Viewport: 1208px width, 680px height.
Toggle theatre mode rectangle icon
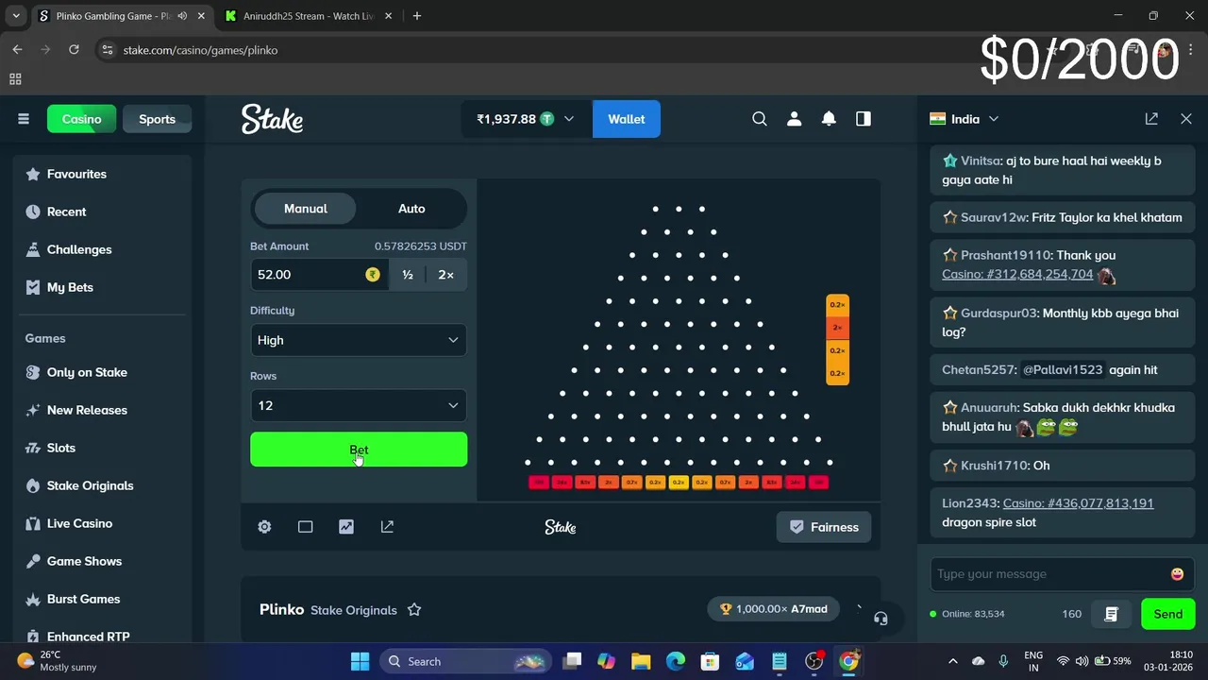coord(305,527)
